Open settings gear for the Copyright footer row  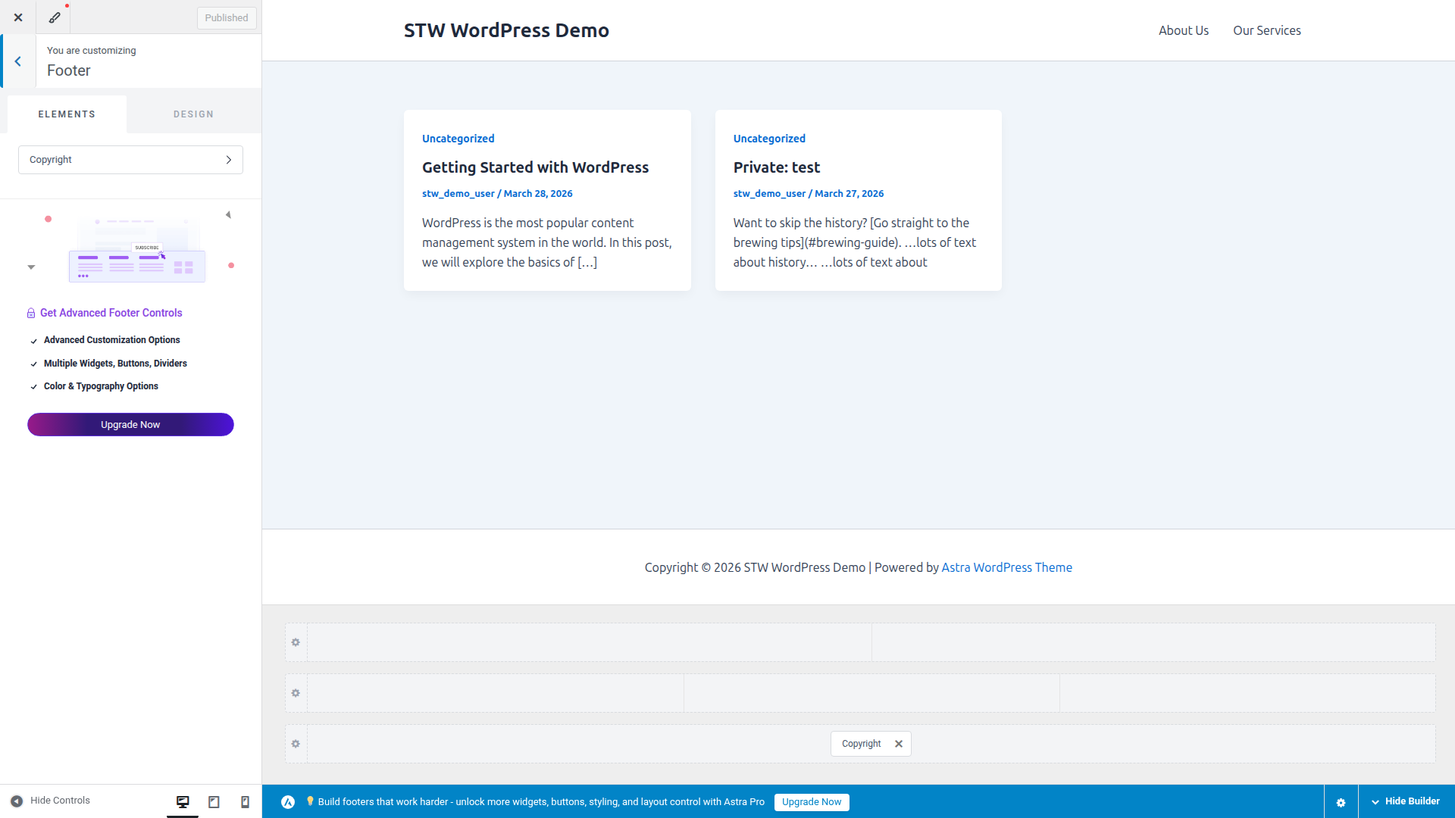[x=296, y=744]
